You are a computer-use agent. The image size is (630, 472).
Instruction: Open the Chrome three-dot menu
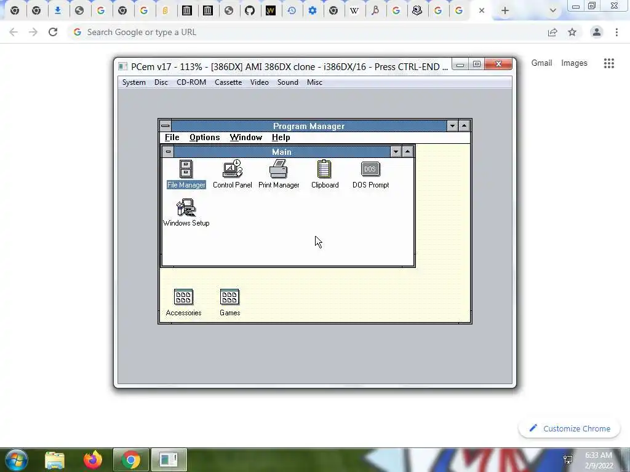[x=616, y=32]
